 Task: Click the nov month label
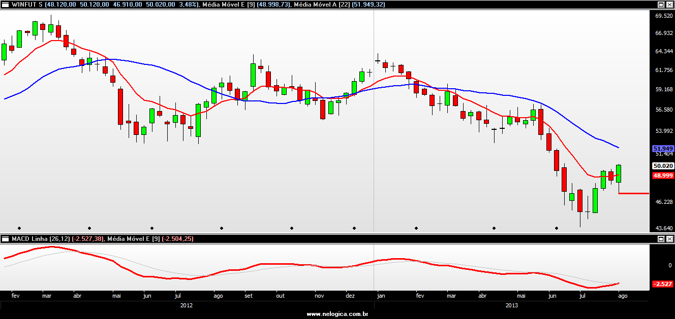tap(319, 295)
